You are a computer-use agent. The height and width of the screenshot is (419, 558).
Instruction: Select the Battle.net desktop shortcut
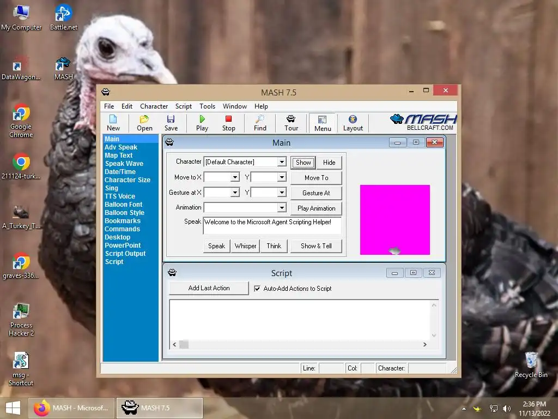[x=63, y=18]
